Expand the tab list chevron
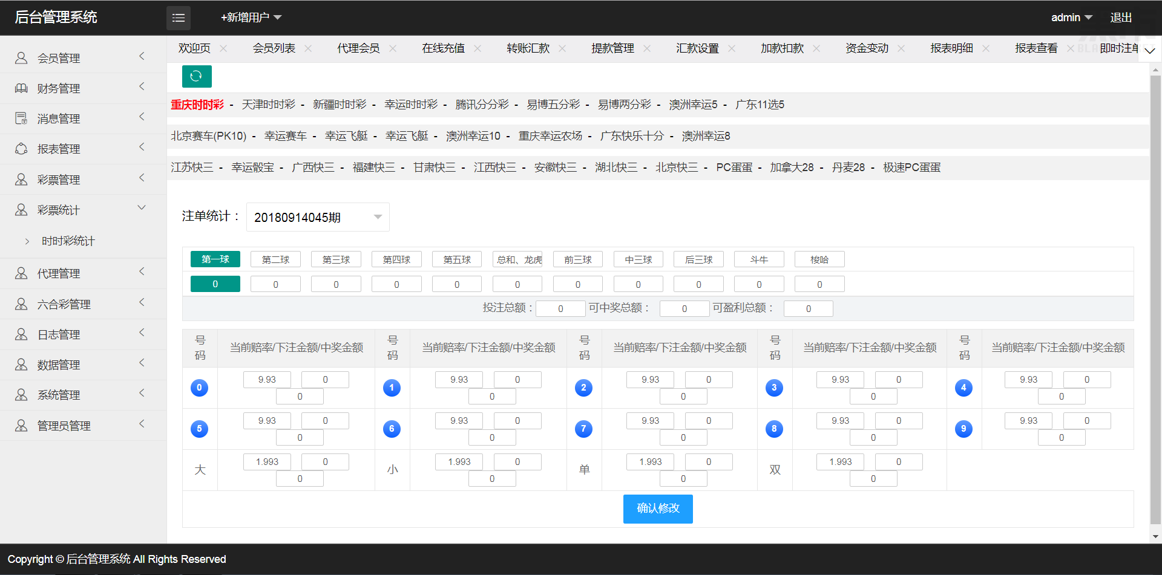 tap(1150, 51)
